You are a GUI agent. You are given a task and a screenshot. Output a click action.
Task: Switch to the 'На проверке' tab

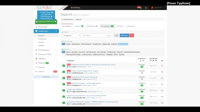point(107,26)
